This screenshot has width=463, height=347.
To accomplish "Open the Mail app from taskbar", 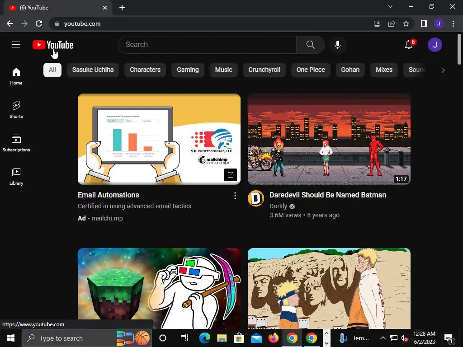I will point(256,338).
